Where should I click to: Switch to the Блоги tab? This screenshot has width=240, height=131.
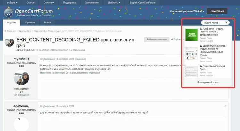coord(47,22)
